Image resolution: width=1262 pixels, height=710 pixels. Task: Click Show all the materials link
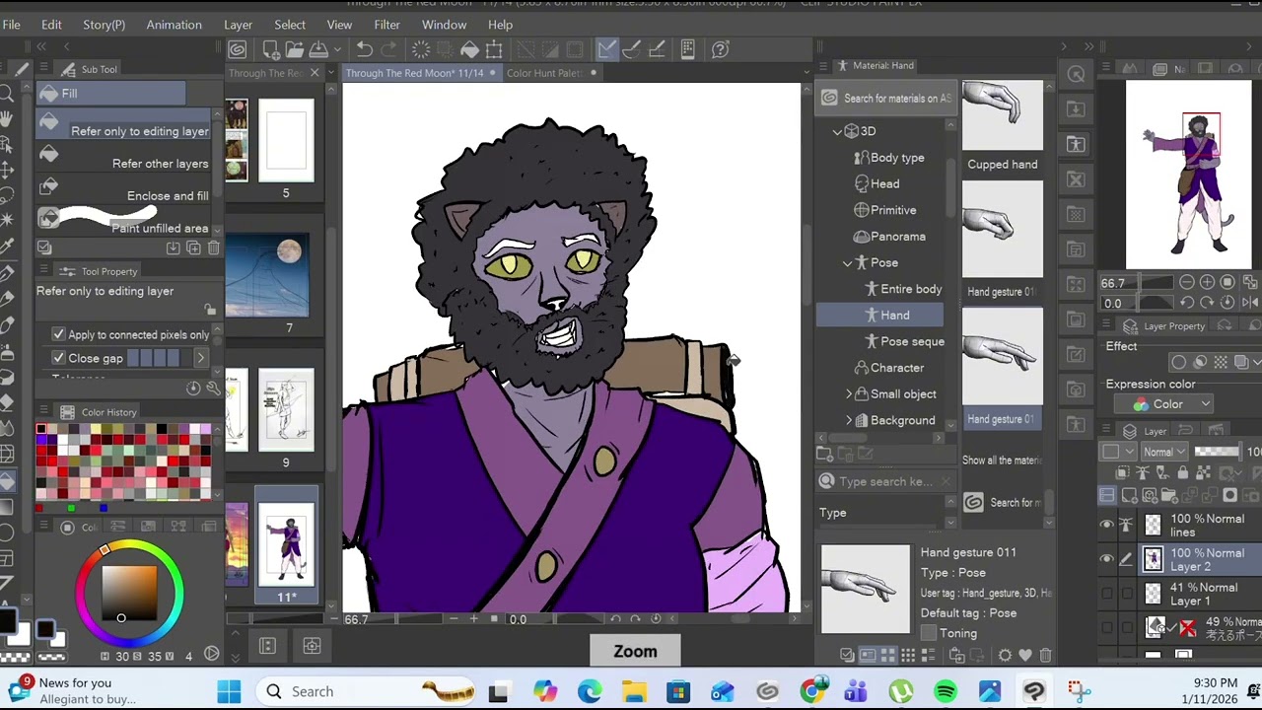pyautogui.click(x=1001, y=461)
